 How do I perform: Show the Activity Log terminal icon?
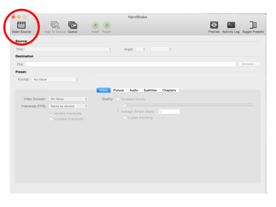[231, 25]
